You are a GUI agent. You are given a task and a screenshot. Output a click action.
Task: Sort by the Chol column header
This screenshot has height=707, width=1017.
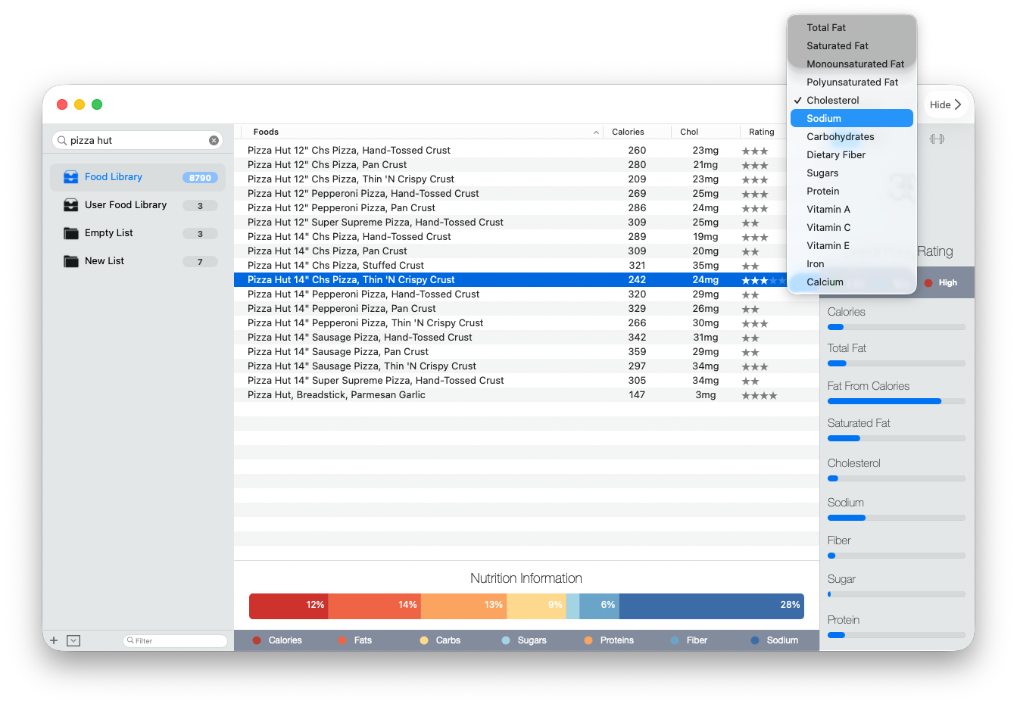(705, 132)
